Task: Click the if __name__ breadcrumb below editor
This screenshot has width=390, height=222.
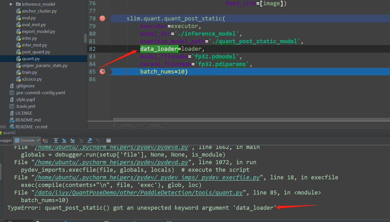Action: click(139, 125)
